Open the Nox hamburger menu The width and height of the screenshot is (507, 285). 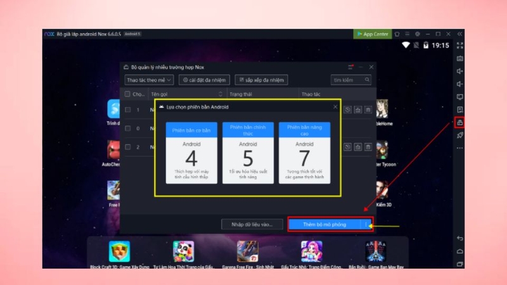click(x=407, y=34)
